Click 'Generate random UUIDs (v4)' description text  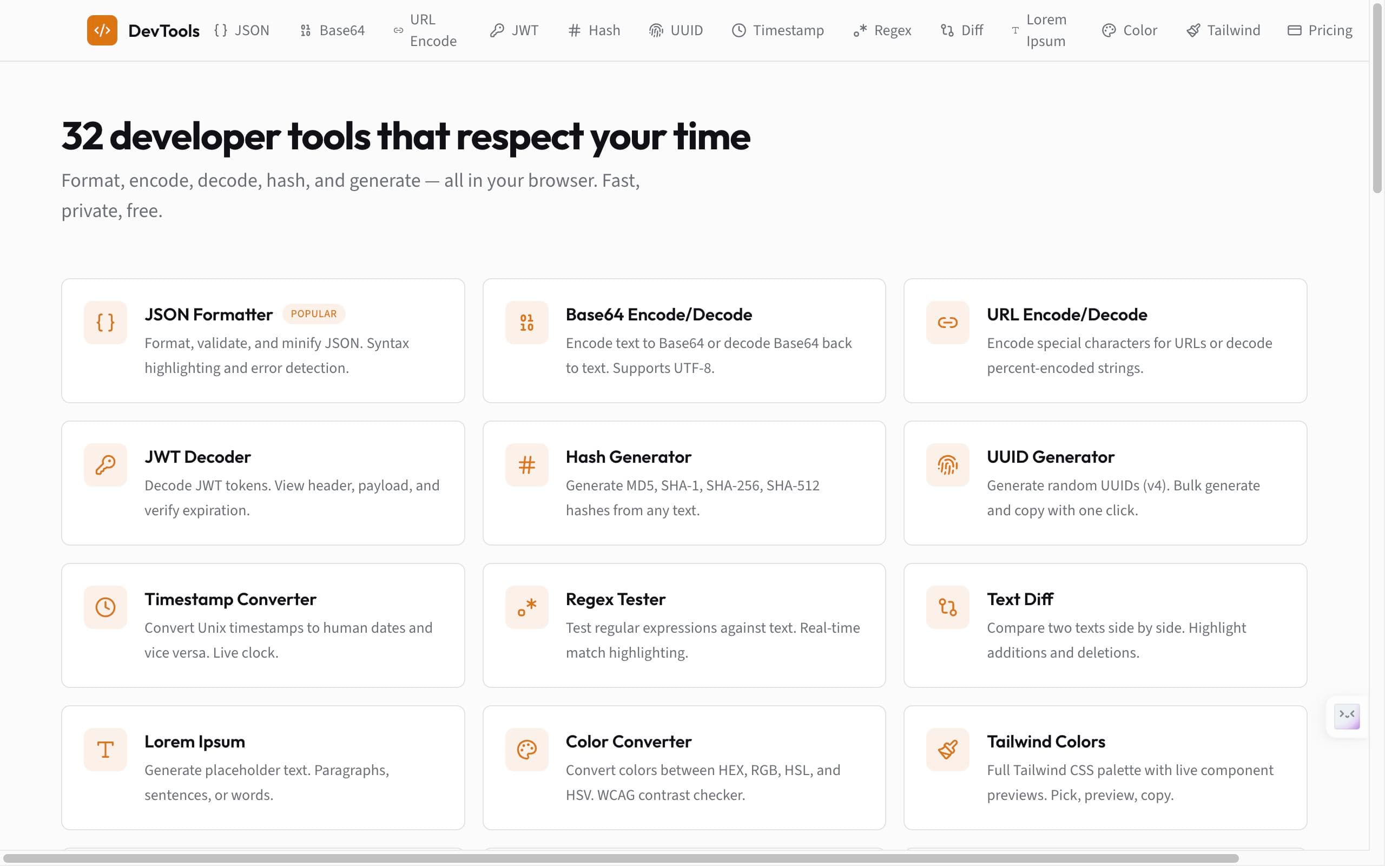coord(1123,498)
